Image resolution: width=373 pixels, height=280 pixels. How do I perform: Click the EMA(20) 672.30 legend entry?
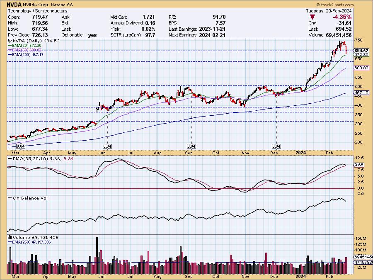click(x=24, y=46)
